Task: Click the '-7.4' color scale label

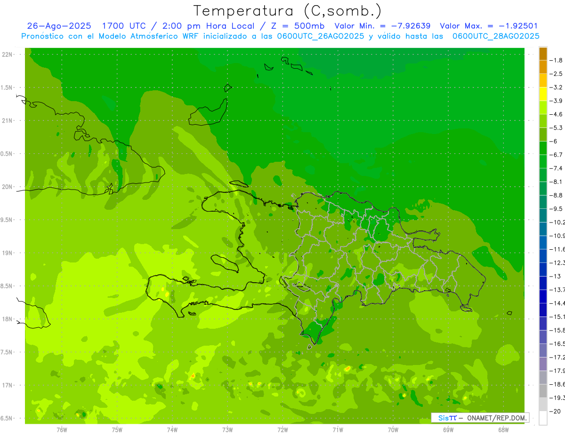Action: coord(556,168)
